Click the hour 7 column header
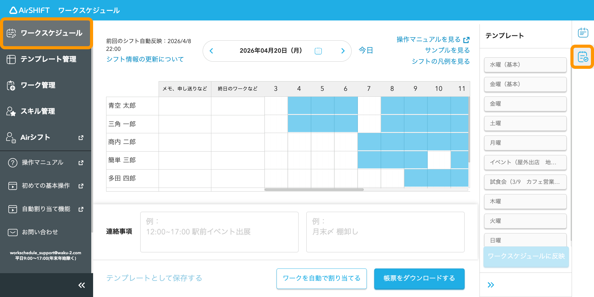The height and width of the screenshot is (297, 594). pyautogui.click(x=369, y=89)
